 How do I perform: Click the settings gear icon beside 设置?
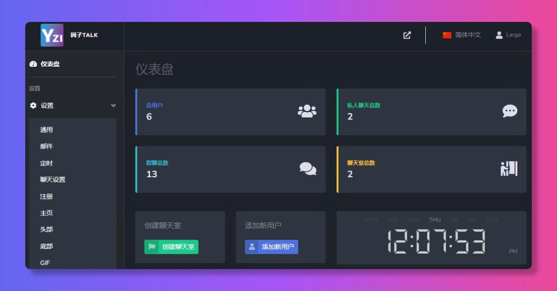tap(32, 105)
